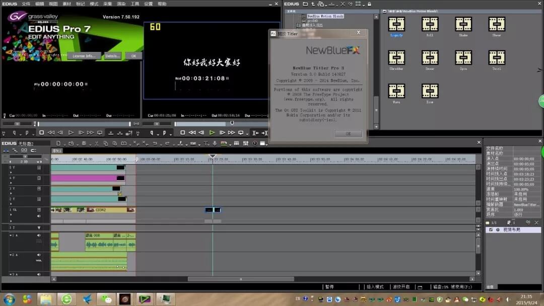
Task: Open the 素材 menu
Action: [66, 4]
